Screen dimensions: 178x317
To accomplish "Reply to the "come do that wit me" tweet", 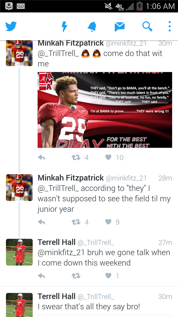I will [x=42, y=157].
